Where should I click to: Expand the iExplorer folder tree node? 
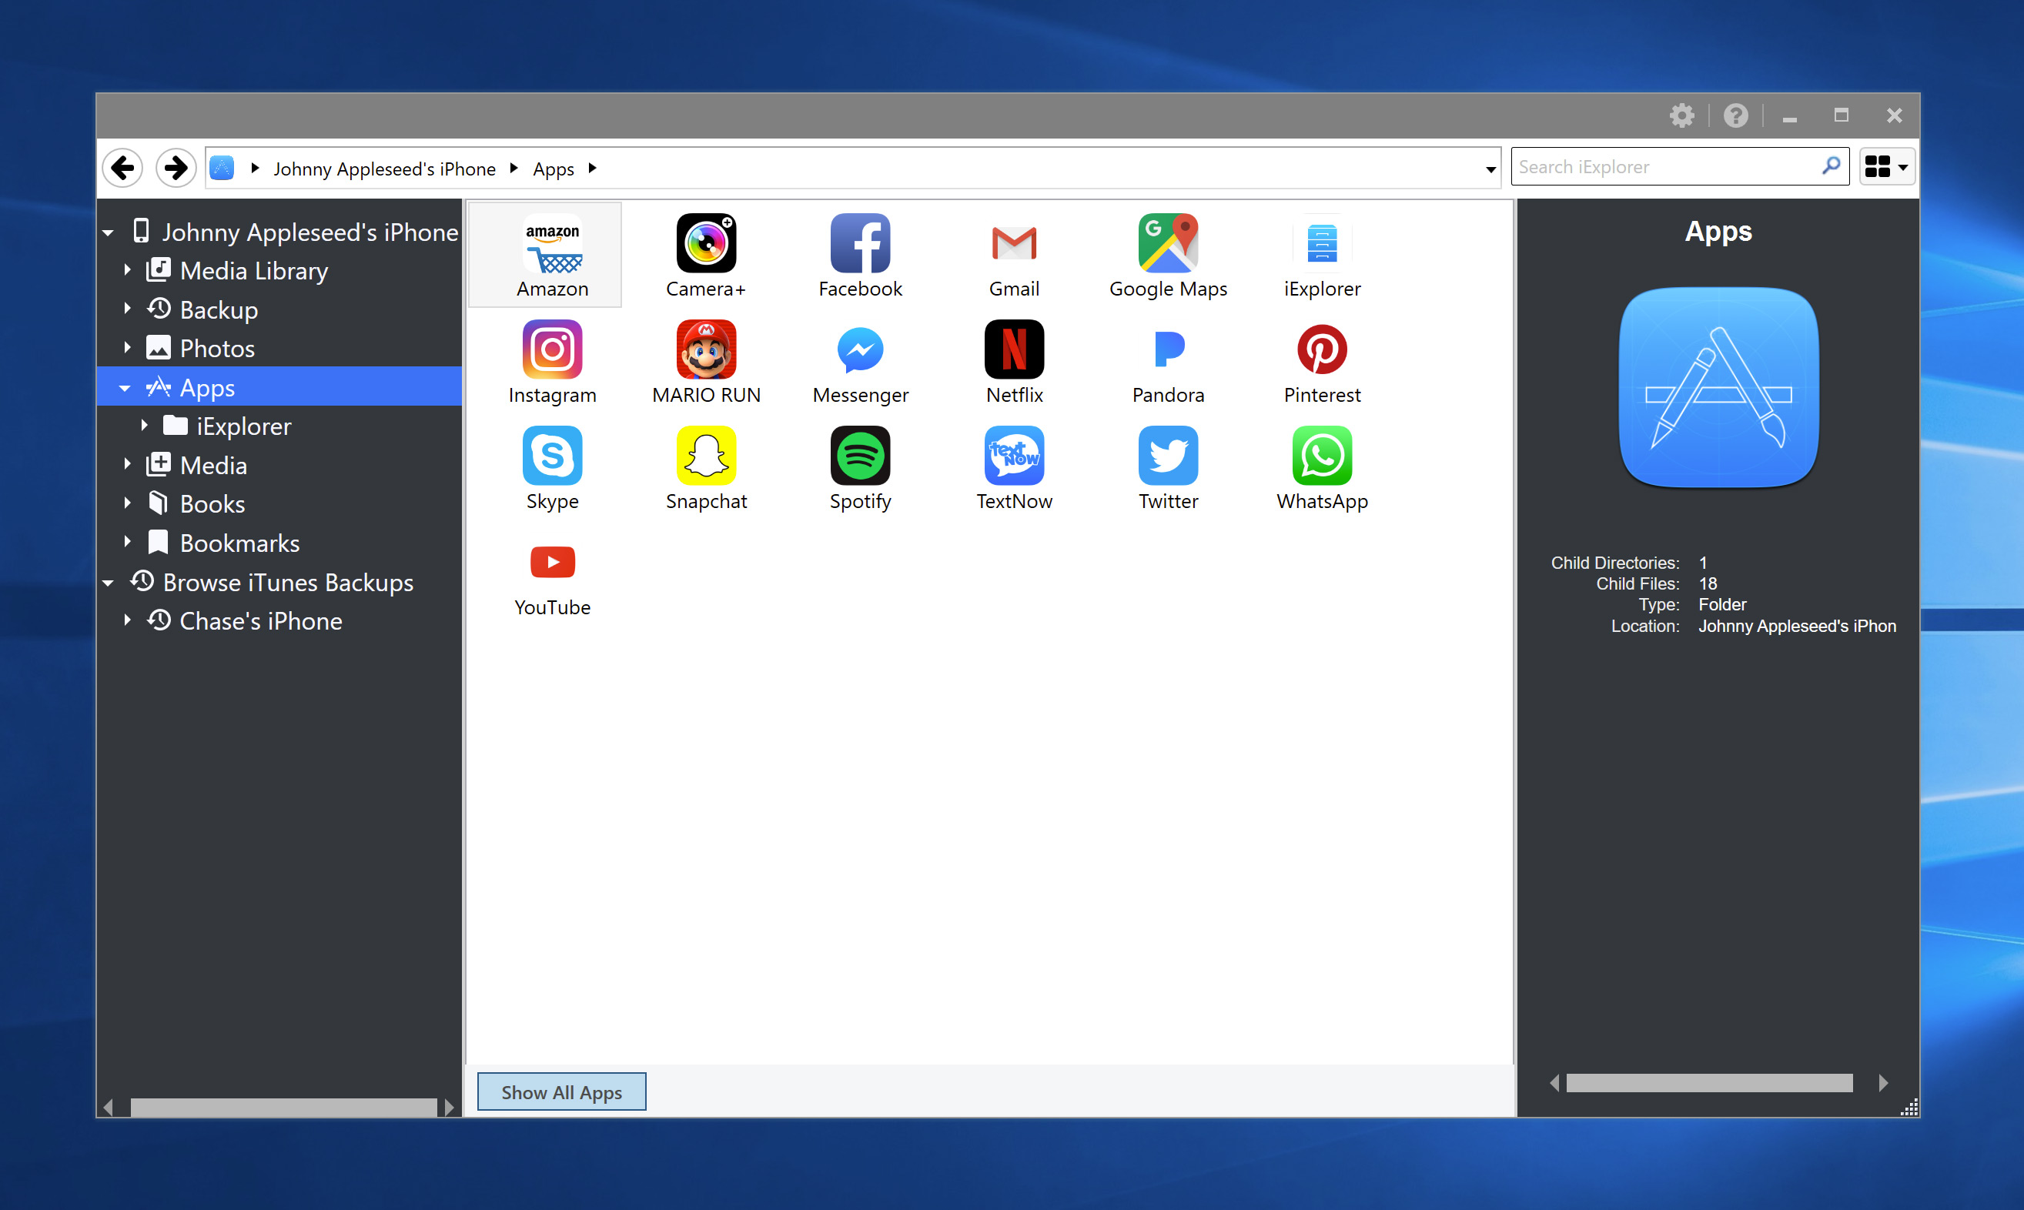click(144, 426)
